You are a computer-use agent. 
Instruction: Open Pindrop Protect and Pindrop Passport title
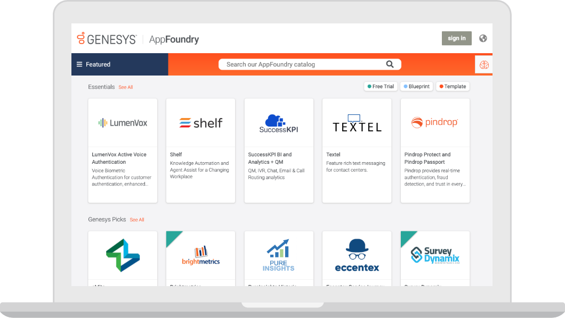pyautogui.click(x=427, y=158)
